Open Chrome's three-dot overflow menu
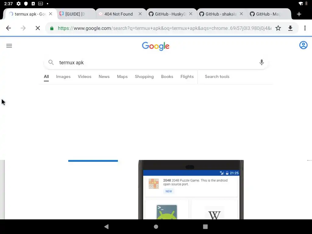This screenshot has height=234, width=312. (305, 28)
